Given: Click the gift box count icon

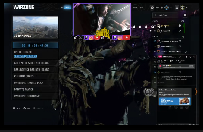Looking at the screenshot, I should coord(171,61).
